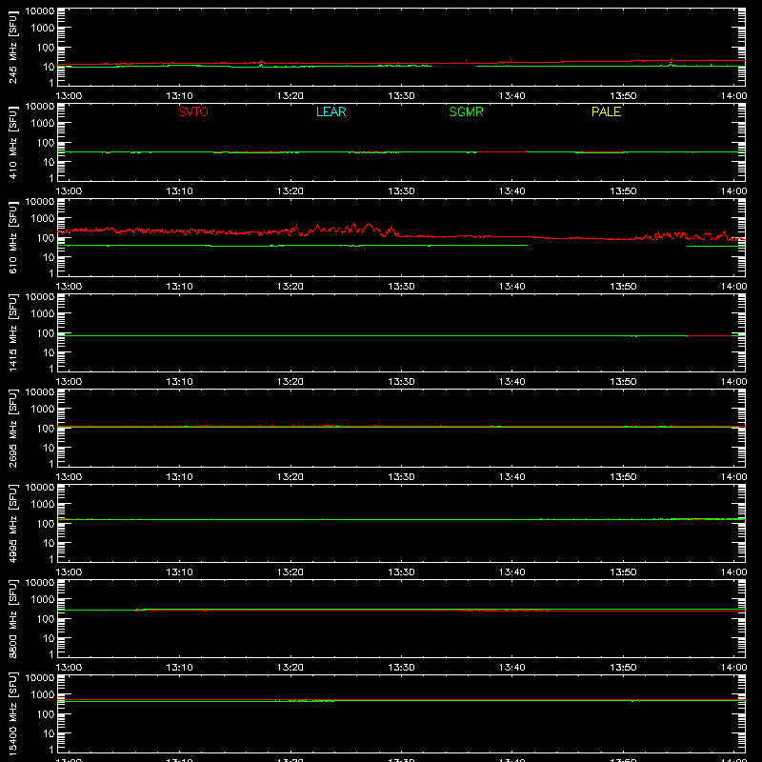Select the '1415 MHz [SFU]' axis title

(x=13, y=332)
